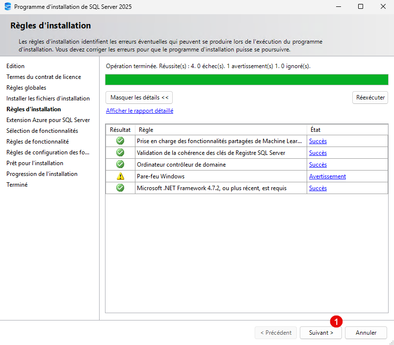Select Règles d'installation step in sidebar
This screenshot has width=394, height=345.
[x=34, y=109]
